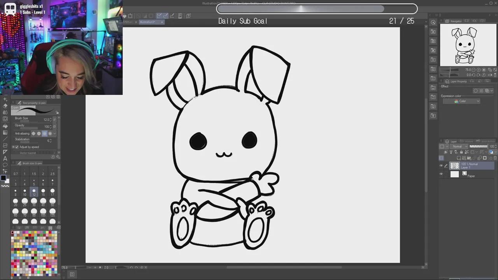Rotate the Navigator view left
This screenshot has height=280, width=498.
474,75
